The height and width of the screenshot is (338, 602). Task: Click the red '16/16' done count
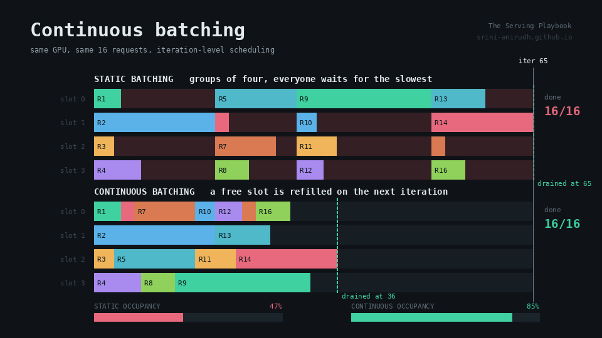pyautogui.click(x=562, y=111)
